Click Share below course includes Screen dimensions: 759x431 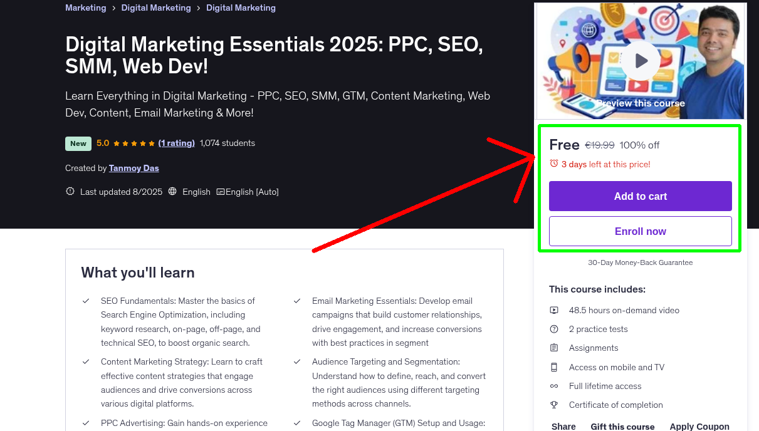563,426
